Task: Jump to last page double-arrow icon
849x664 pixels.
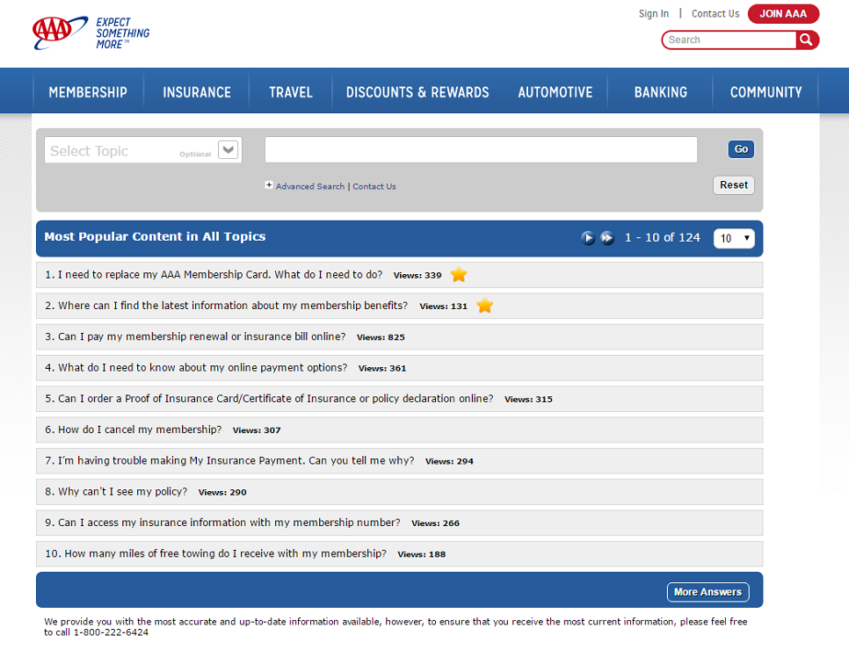Action: [607, 237]
